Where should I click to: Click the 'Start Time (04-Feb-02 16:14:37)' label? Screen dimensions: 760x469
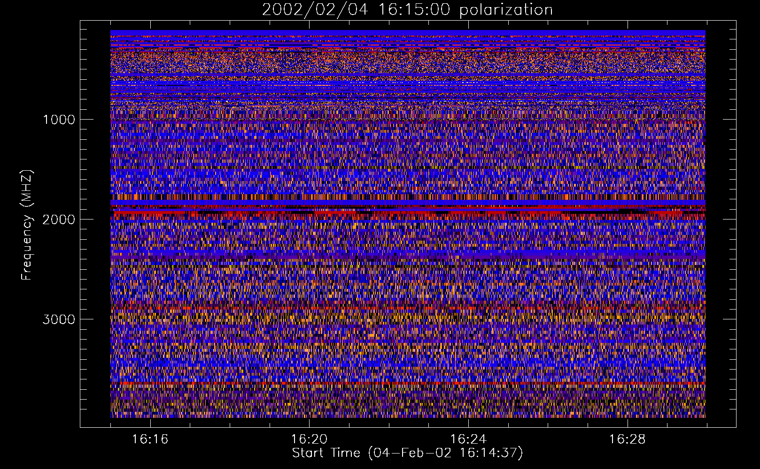407,453
